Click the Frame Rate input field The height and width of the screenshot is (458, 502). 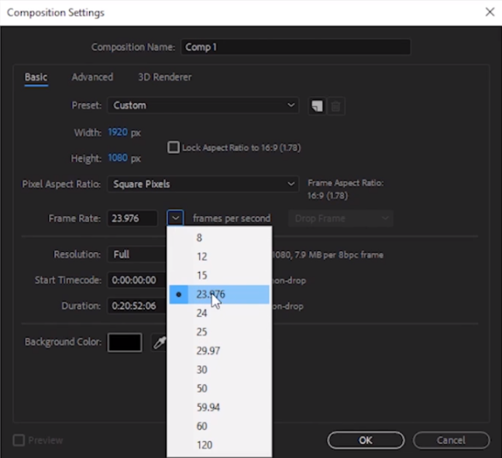pyautogui.click(x=132, y=219)
